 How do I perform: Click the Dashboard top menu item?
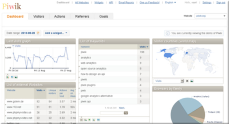coord(63,3)
